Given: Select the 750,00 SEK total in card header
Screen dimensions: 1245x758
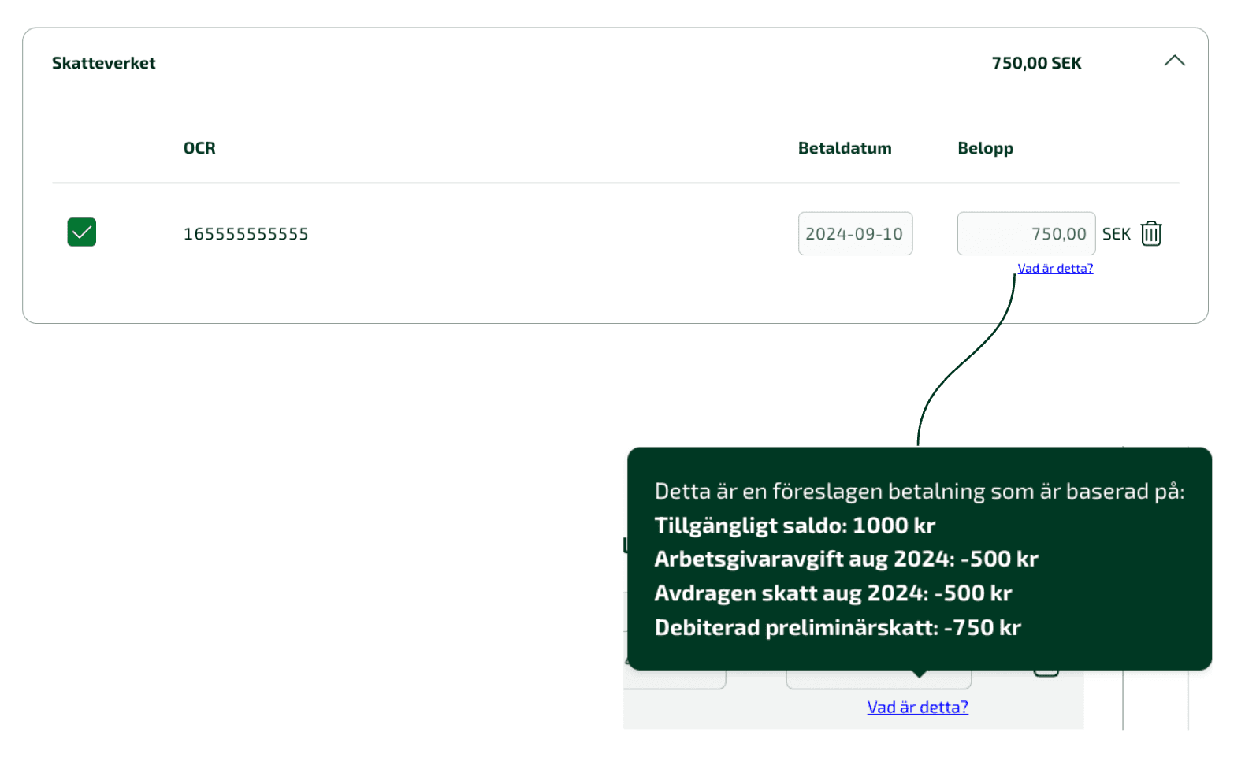Looking at the screenshot, I should 1036,63.
